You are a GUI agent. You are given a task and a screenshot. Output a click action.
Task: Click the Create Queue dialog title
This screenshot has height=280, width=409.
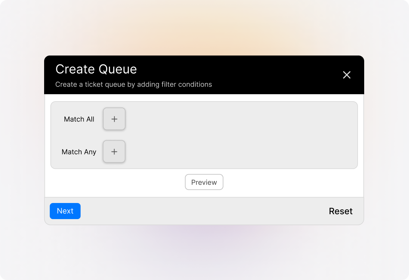click(x=96, y=69)
